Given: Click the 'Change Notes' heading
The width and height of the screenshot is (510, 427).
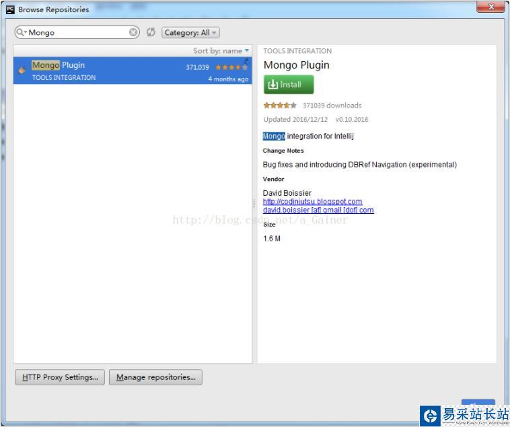Looking at the screenshot, I should [x=283, y=151].
